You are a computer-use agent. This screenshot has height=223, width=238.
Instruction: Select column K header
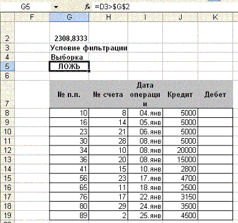tap(215, 17)
